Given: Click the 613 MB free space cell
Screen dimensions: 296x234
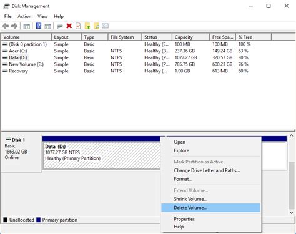Looking at the screenshot, I should 220,71.
